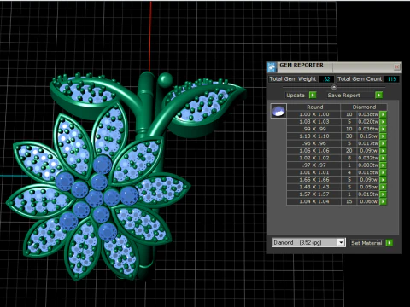410x307 pixels.
Task: Click the weight 0.003tw in the .97 X .97 row
Action: 368,165
